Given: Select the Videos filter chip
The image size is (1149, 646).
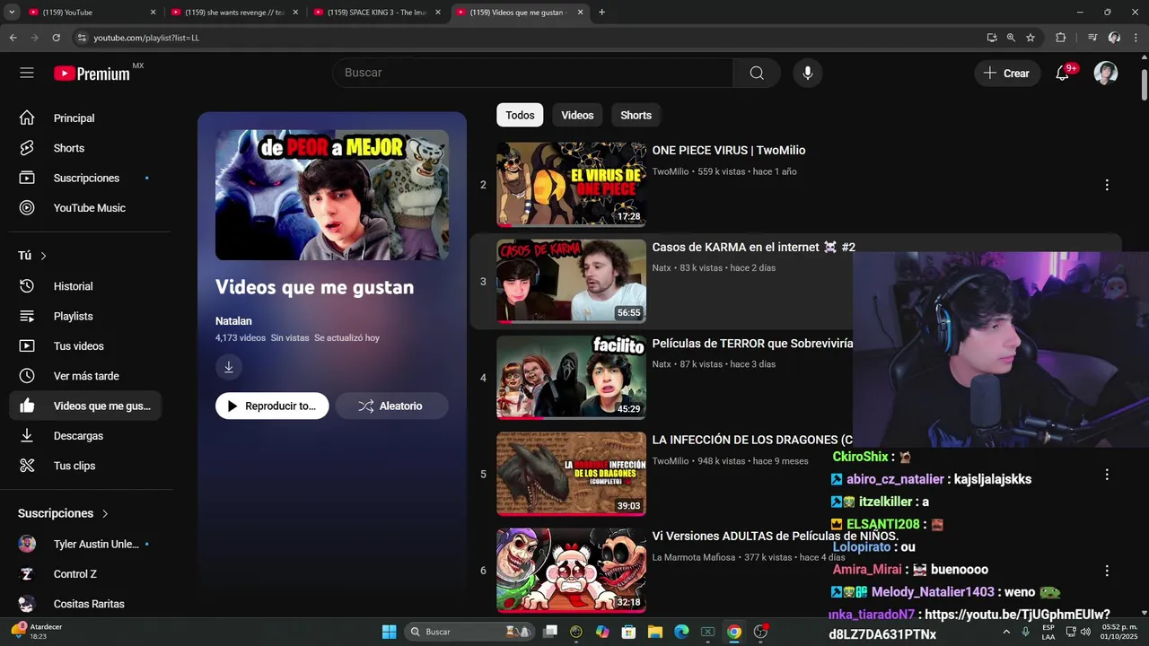Looking at the screenshot, I should point(577,115).
